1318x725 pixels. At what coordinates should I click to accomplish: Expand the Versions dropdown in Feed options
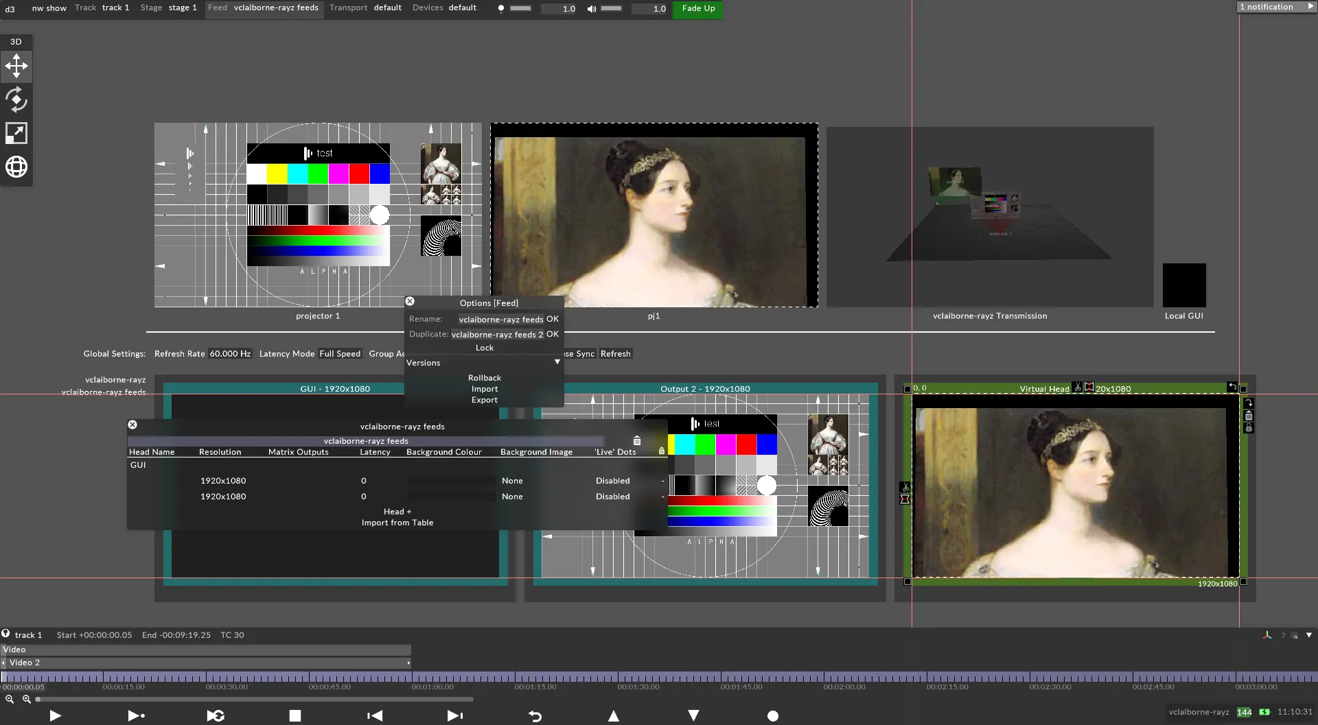556,362
